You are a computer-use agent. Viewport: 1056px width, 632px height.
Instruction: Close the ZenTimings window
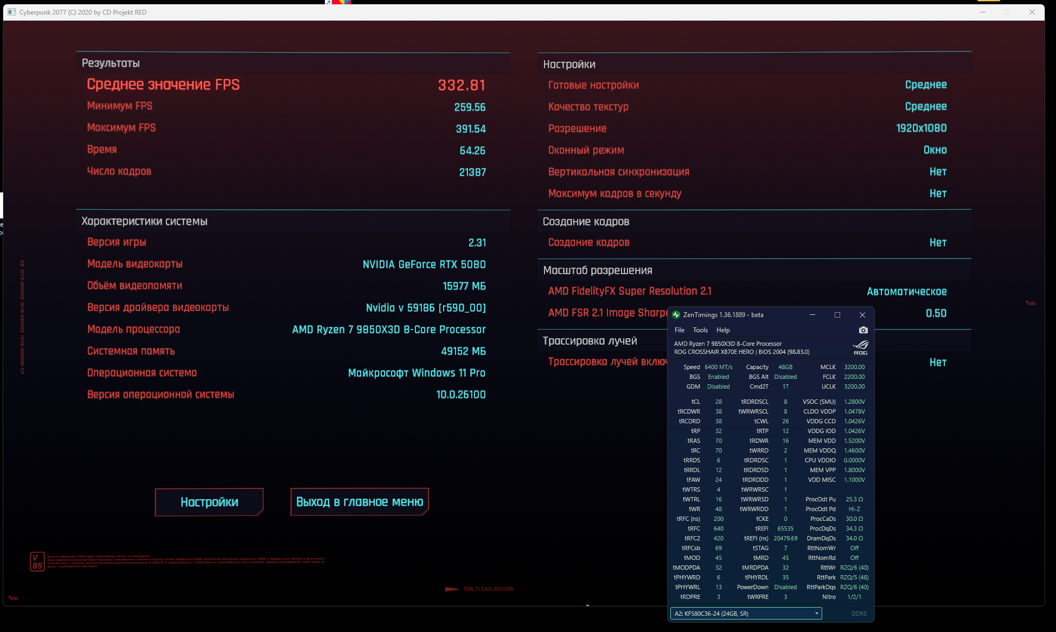coord(862,315)
